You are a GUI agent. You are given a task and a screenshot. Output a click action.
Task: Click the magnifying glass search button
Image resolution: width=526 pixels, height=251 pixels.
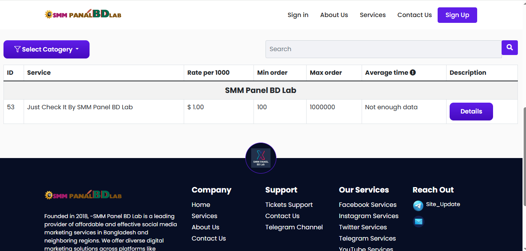click(509, 48)
